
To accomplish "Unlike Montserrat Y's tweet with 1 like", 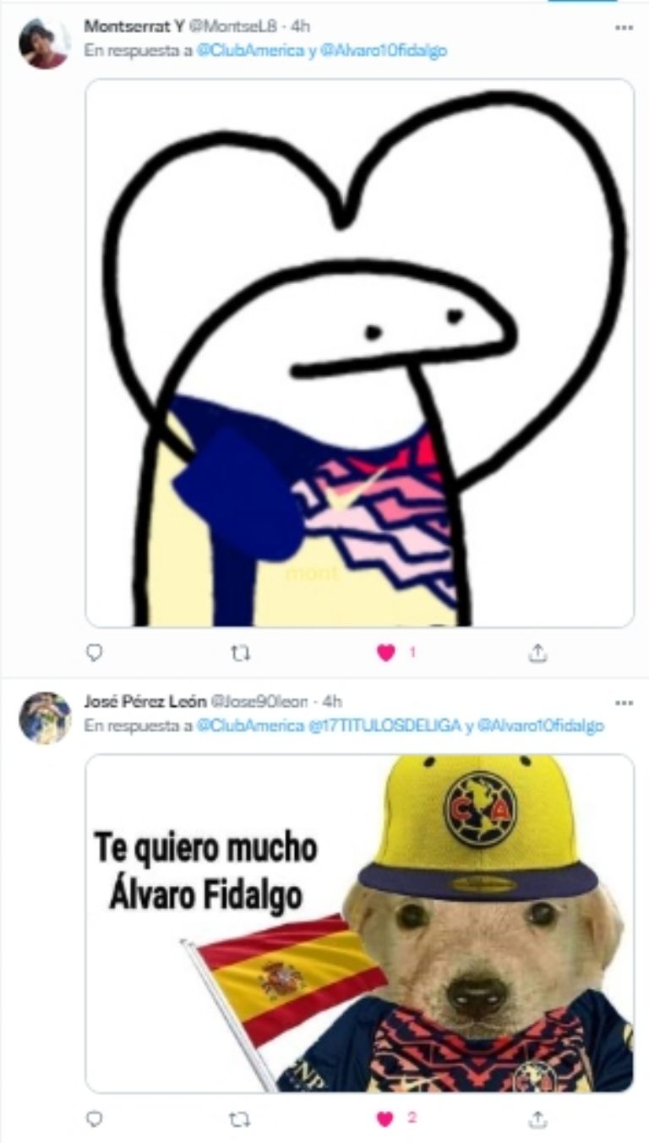I will [x=386, y=653].
